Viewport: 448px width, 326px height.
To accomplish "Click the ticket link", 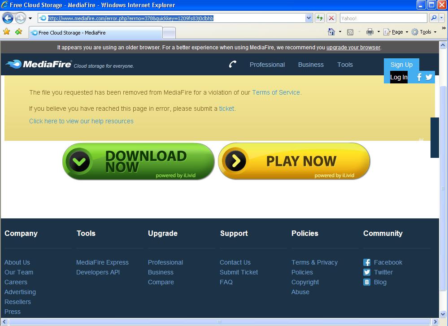I will 226,109.
